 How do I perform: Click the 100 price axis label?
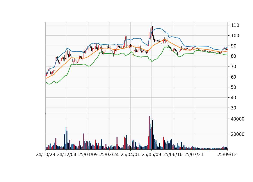tap(235, 36)
